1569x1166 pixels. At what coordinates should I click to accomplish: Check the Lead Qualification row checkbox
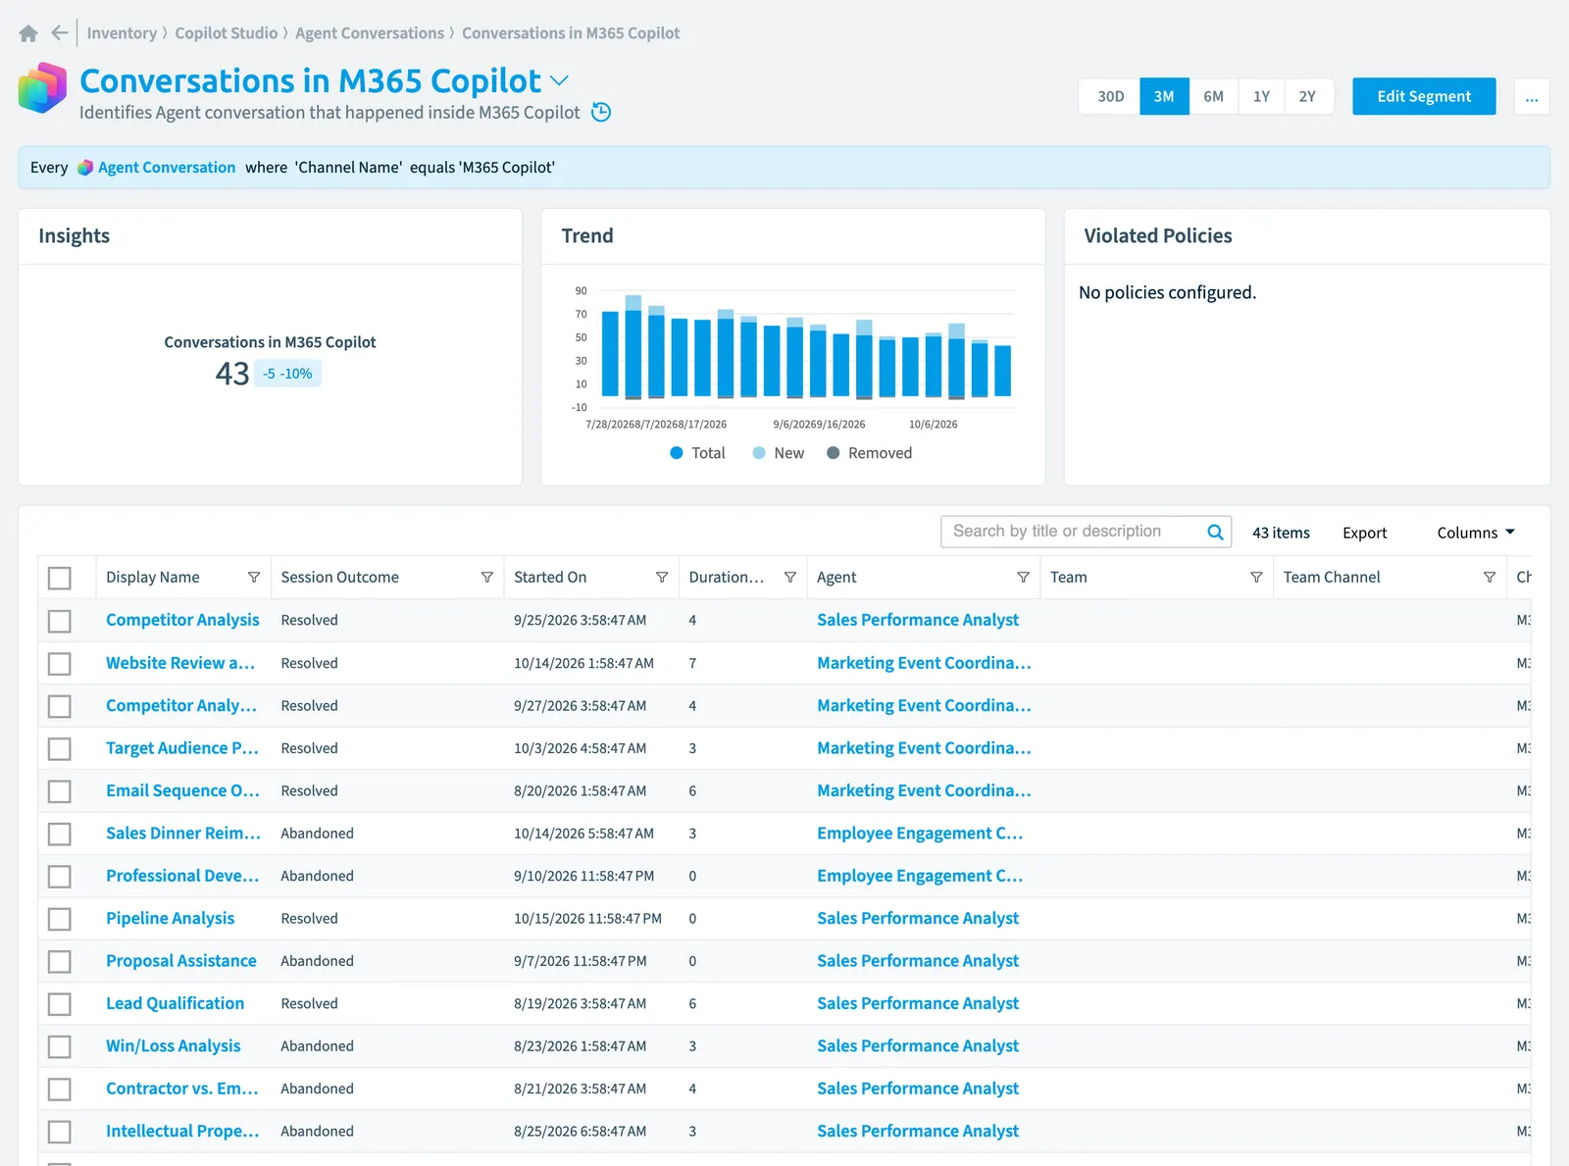[x=60, y=1004]
